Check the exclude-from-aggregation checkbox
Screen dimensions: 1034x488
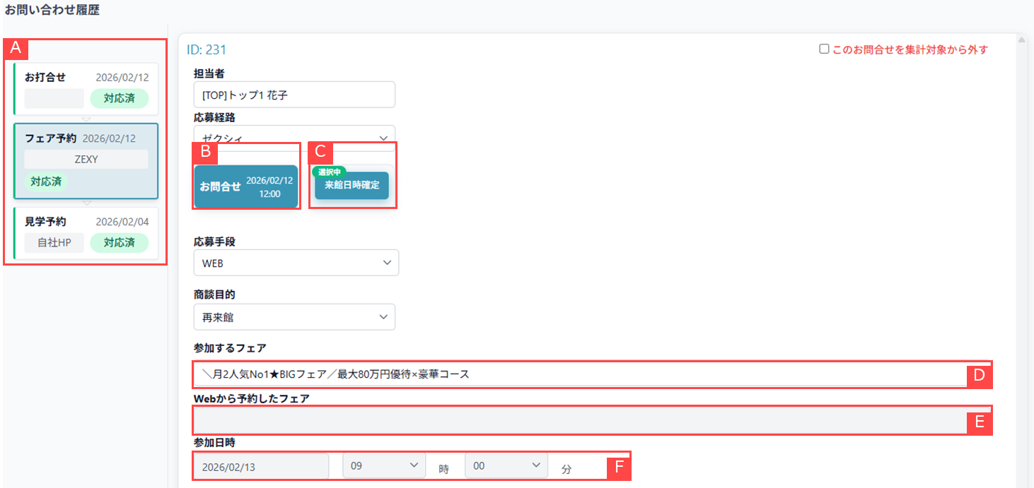(x=824, y=49)
